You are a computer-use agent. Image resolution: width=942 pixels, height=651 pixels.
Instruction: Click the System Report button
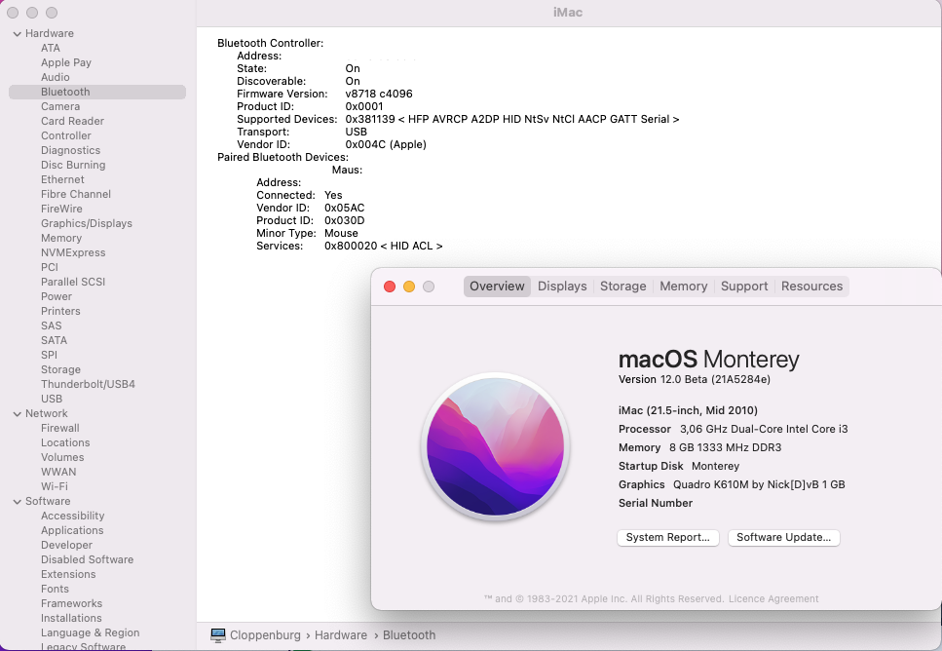pos(668,537)
